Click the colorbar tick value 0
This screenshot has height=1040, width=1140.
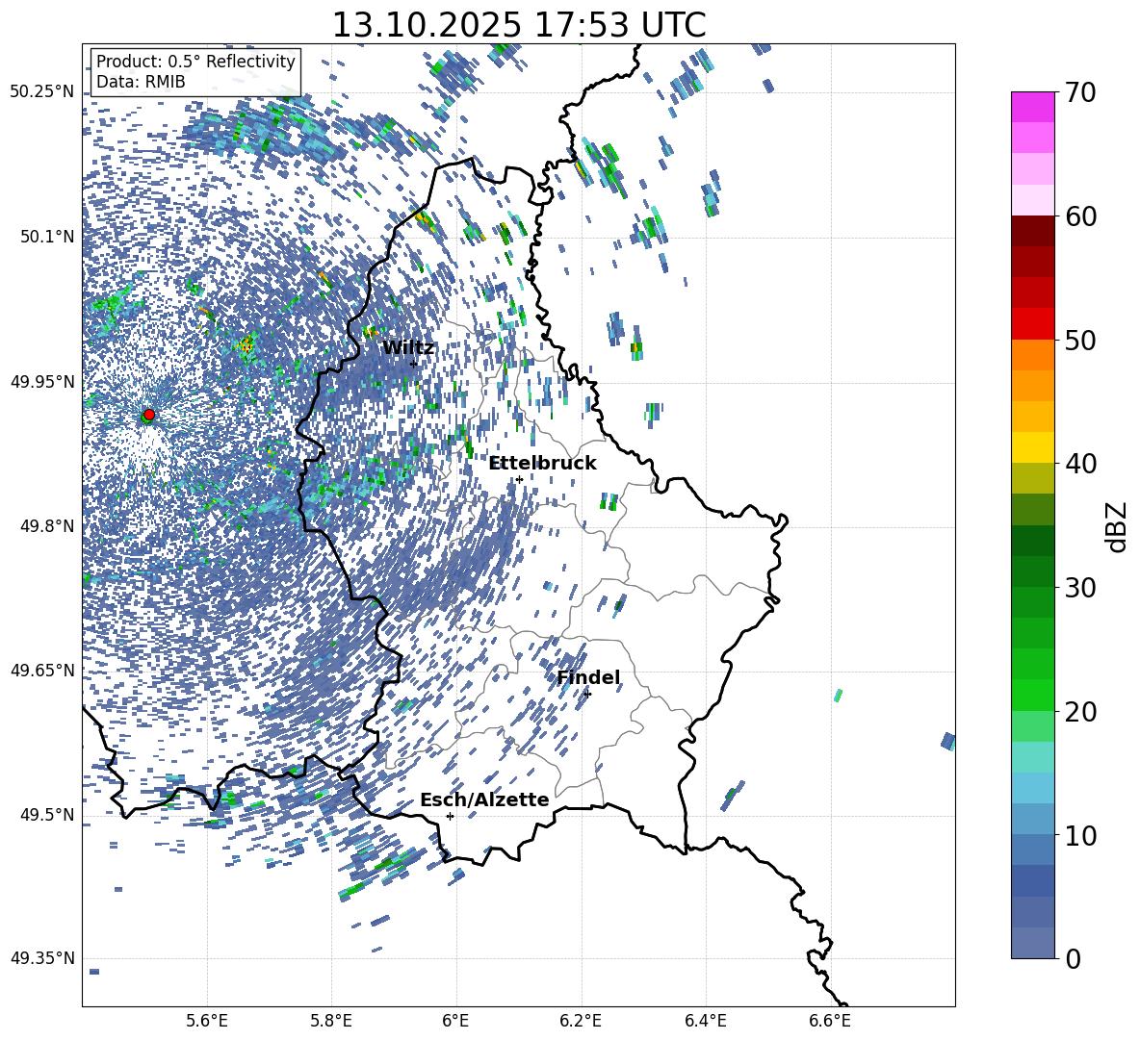click(1073, 958)
